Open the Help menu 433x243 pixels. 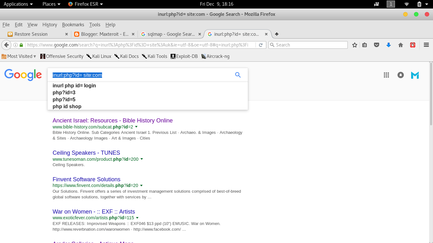[x=110, y=25]
